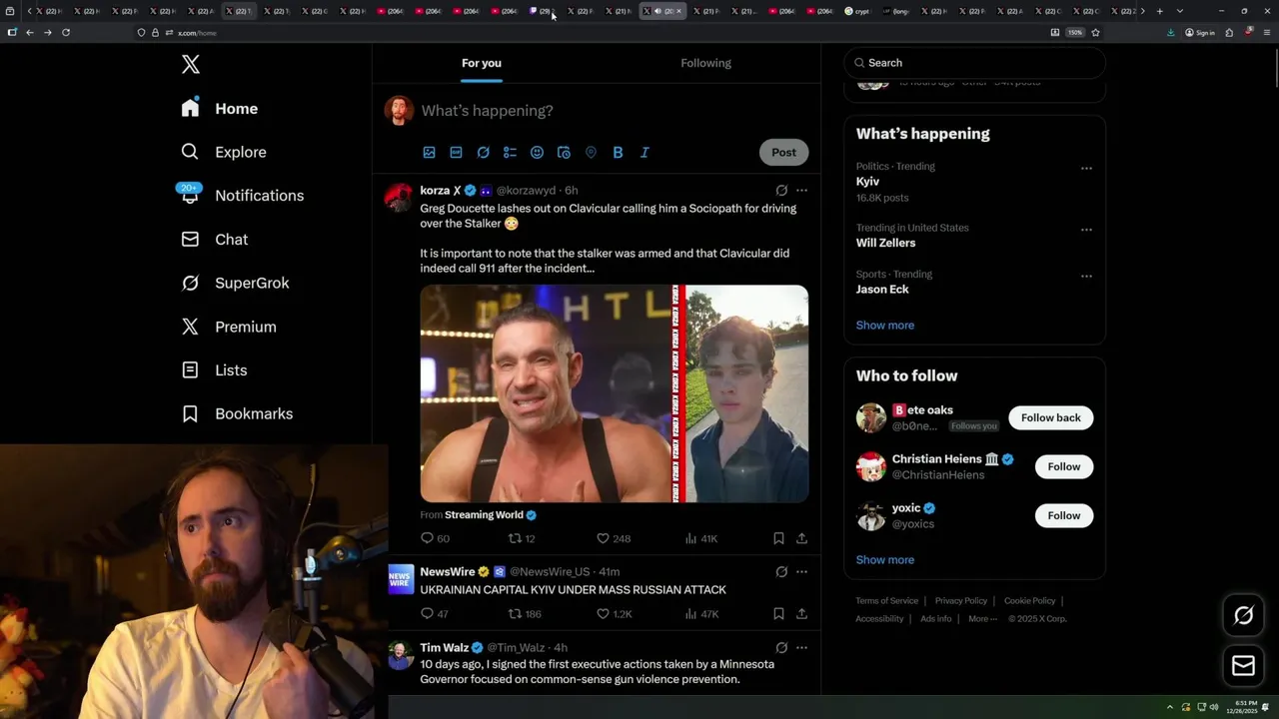Open Bookmarks in the sidebar
Viewport: 1279px width, 719px height.
(237, 413)
